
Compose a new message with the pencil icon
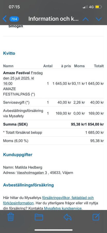click(96, 217)
